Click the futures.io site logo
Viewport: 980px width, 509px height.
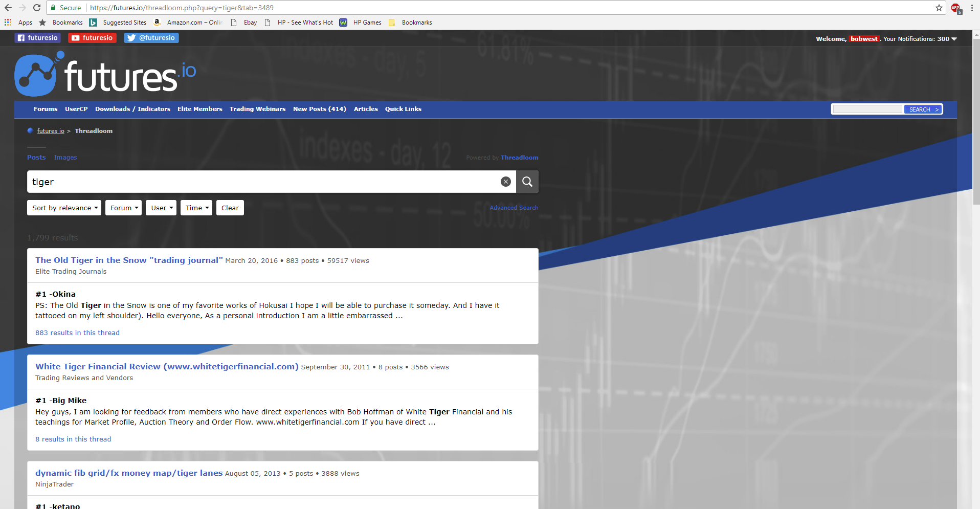pos(105,74)
